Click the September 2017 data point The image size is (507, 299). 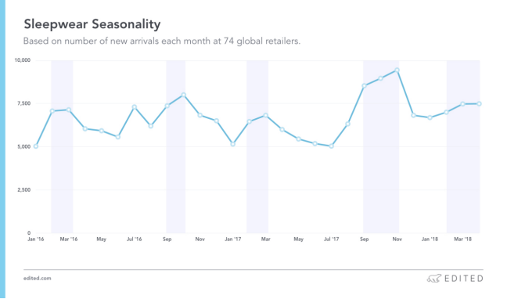(x=365, y=86)
